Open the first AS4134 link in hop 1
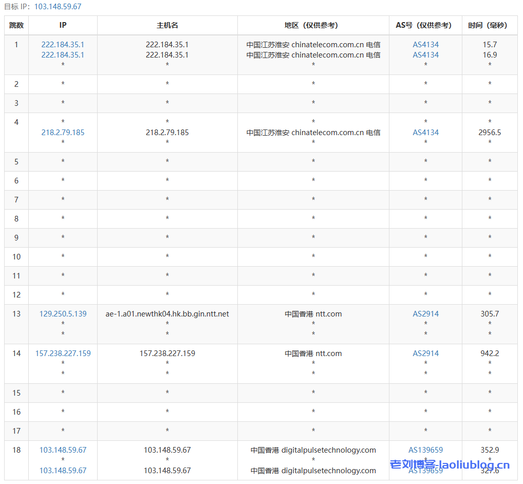This screenshot has height=484, width=523. click(425, 45)
